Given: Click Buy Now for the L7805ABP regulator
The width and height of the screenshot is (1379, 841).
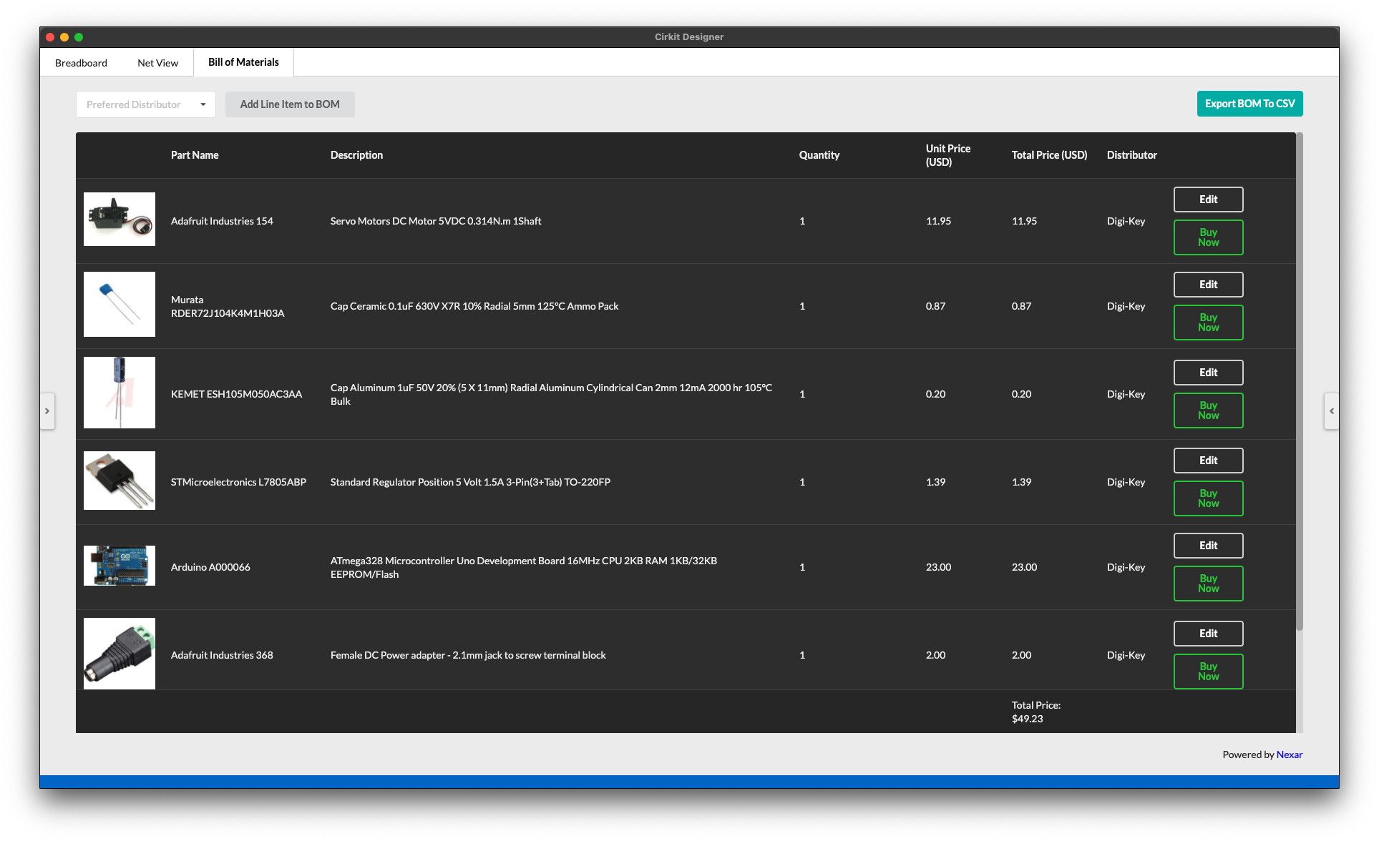Looking at the screenshot, I should [x=1207, y=498].
